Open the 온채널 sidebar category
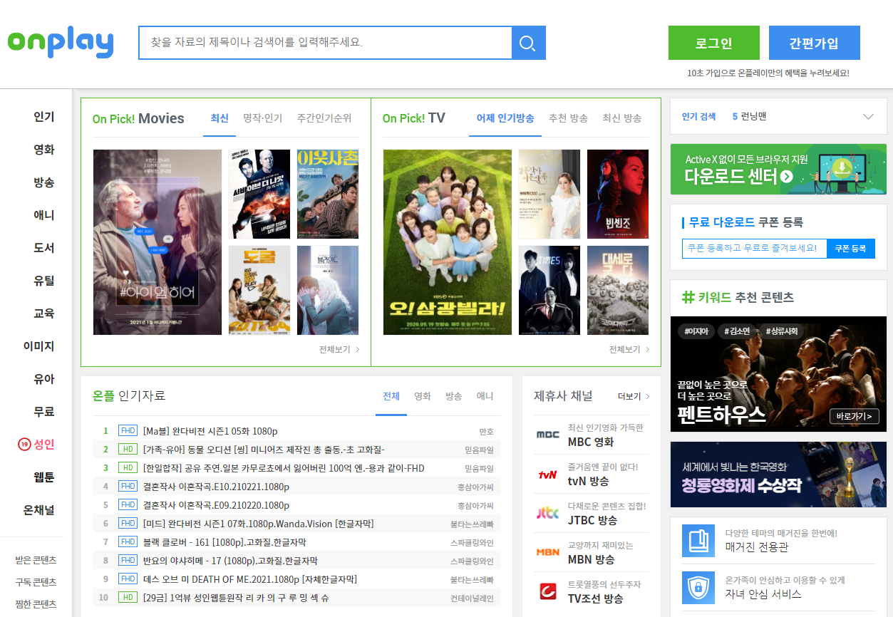 (39, 510)
